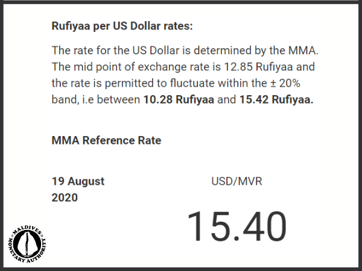Click "MMA." at the end of the first line
Image resolution: width=362 pixels, height=271 pixels.
pyautogui.click(x=298, y=50)
